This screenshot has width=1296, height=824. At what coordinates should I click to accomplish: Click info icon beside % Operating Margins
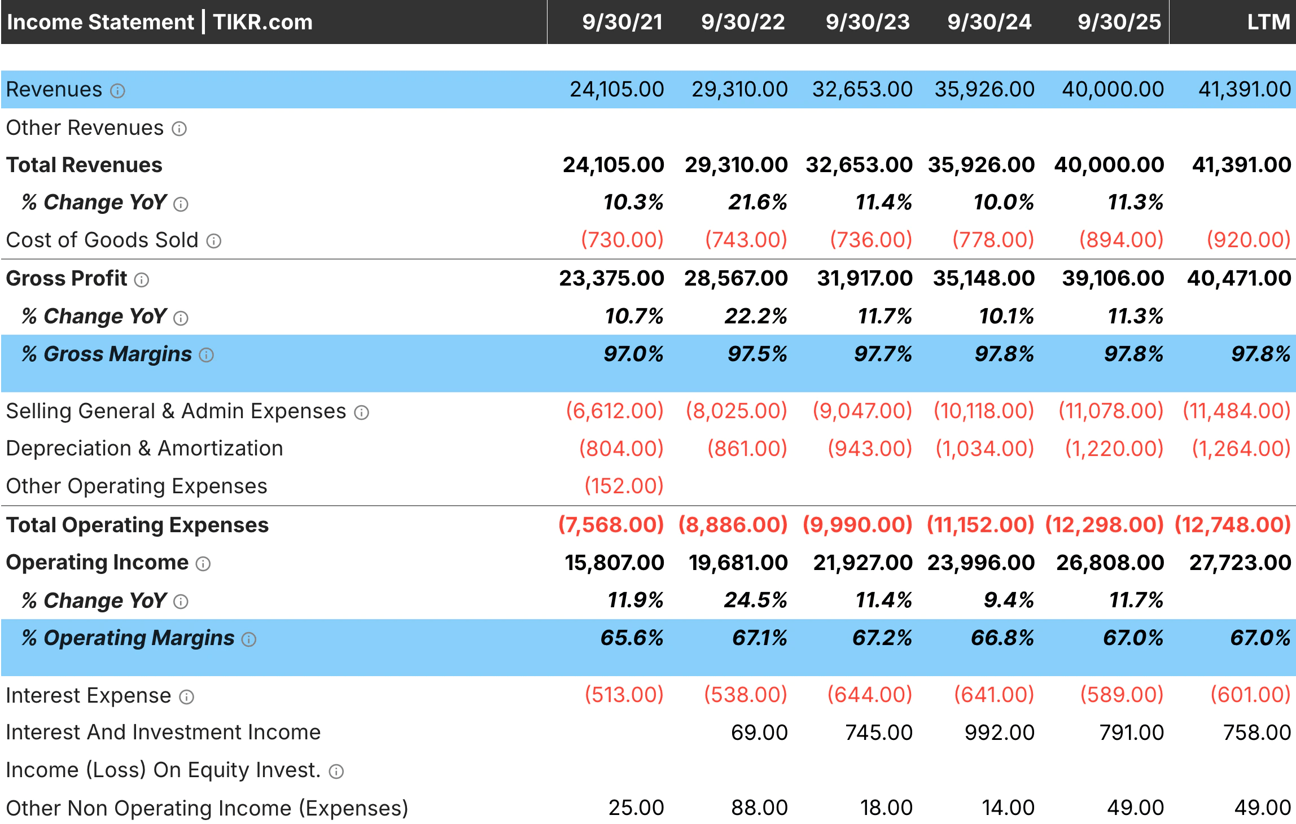point(249,639)
